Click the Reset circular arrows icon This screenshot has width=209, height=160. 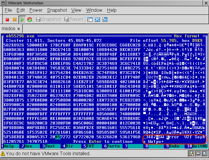[x=30, y=19]
